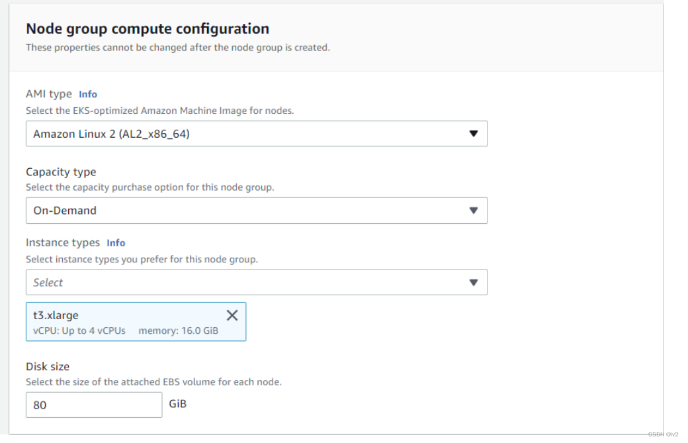Open the Info link beside Instance types
Screen dimensions: 688x443
coord(116,243)
